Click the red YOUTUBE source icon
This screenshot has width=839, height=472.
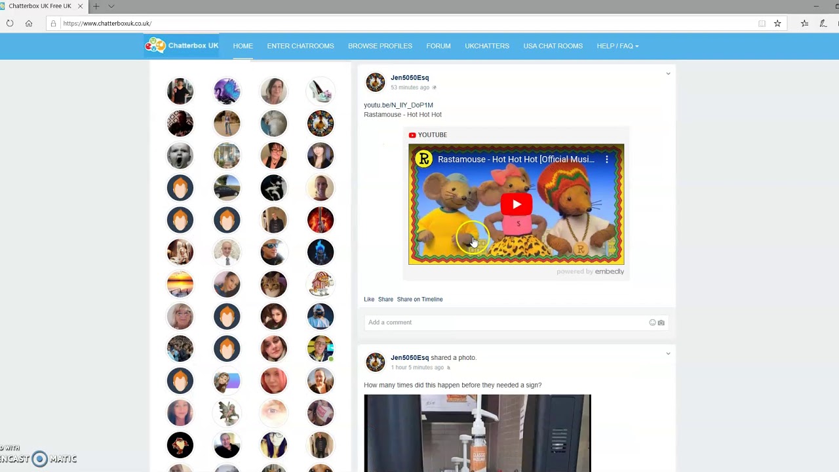click(x=412, y=135)
